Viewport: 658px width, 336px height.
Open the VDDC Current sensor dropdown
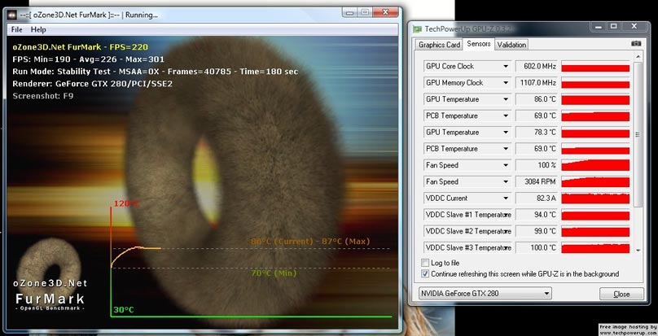(506, 199)
